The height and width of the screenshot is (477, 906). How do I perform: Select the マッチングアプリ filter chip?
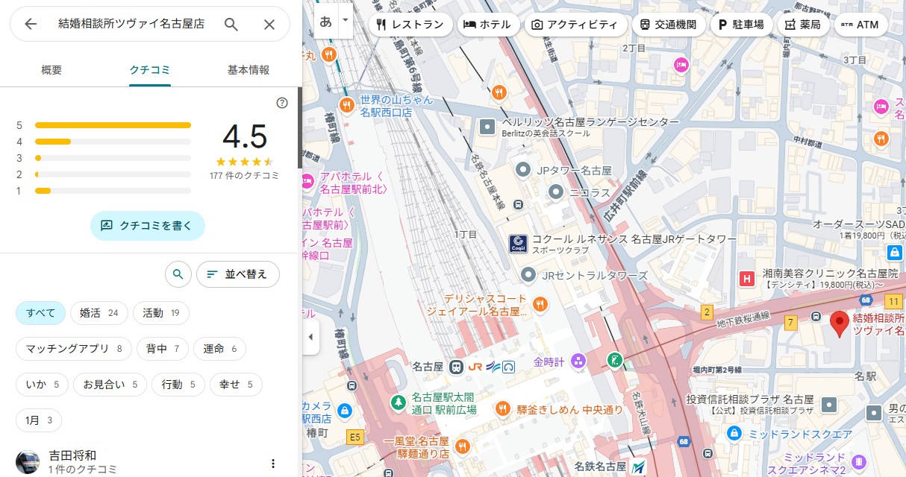pyautogui.click(x=73, y=348)
